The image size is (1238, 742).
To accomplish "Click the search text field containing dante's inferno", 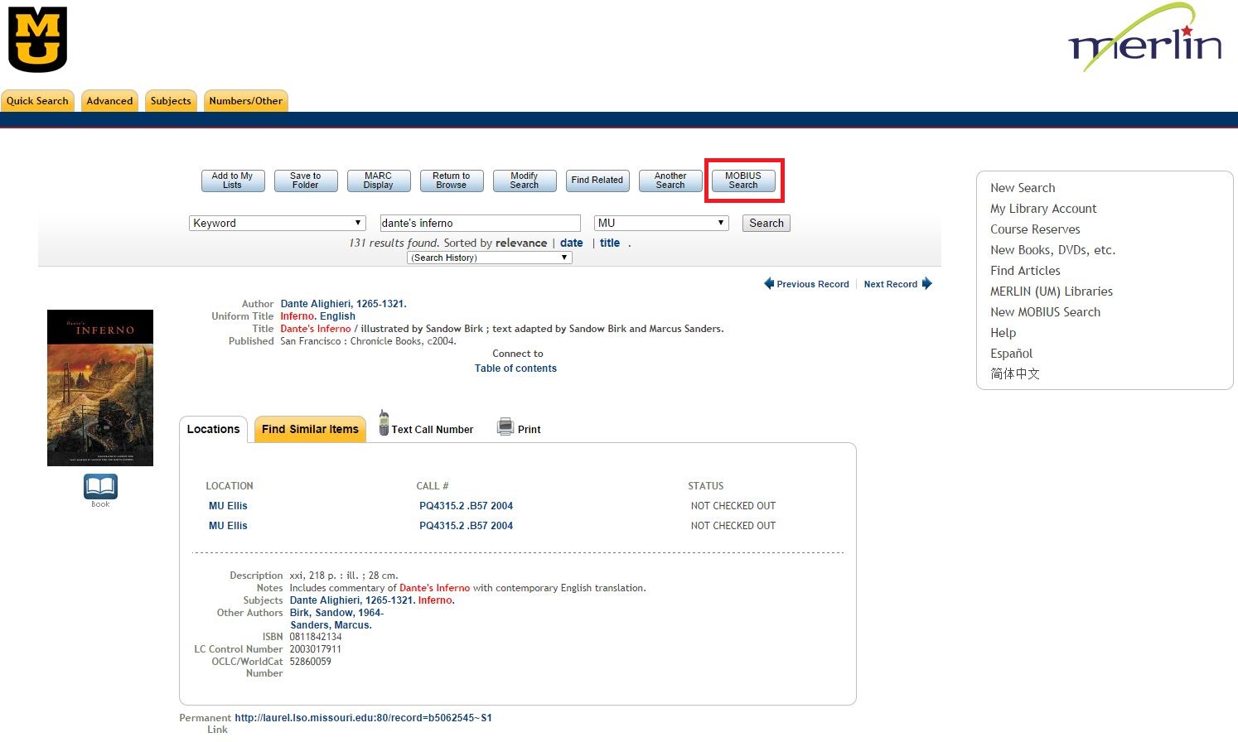I will tap(480, 223).
